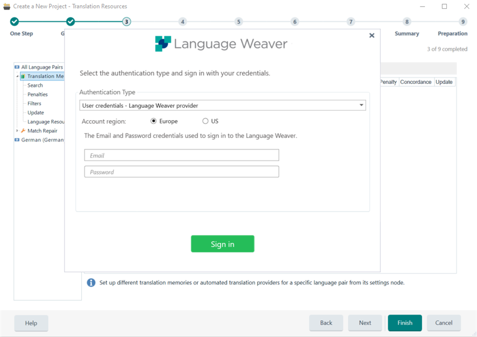Click completed step two checkmark
This screenshot has width=477, height=337.
click(x=71, y=21)
